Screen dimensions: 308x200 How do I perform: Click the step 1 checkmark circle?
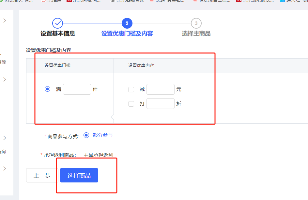[x=57, y=23]
